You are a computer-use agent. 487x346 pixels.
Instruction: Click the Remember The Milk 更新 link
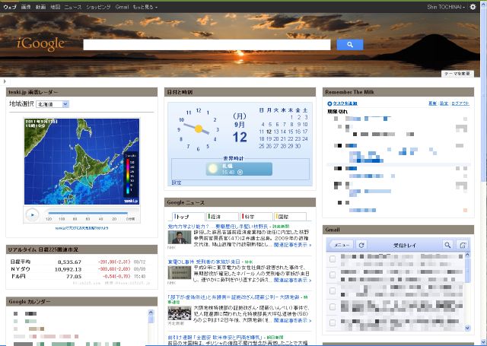[x=433, y=103]
